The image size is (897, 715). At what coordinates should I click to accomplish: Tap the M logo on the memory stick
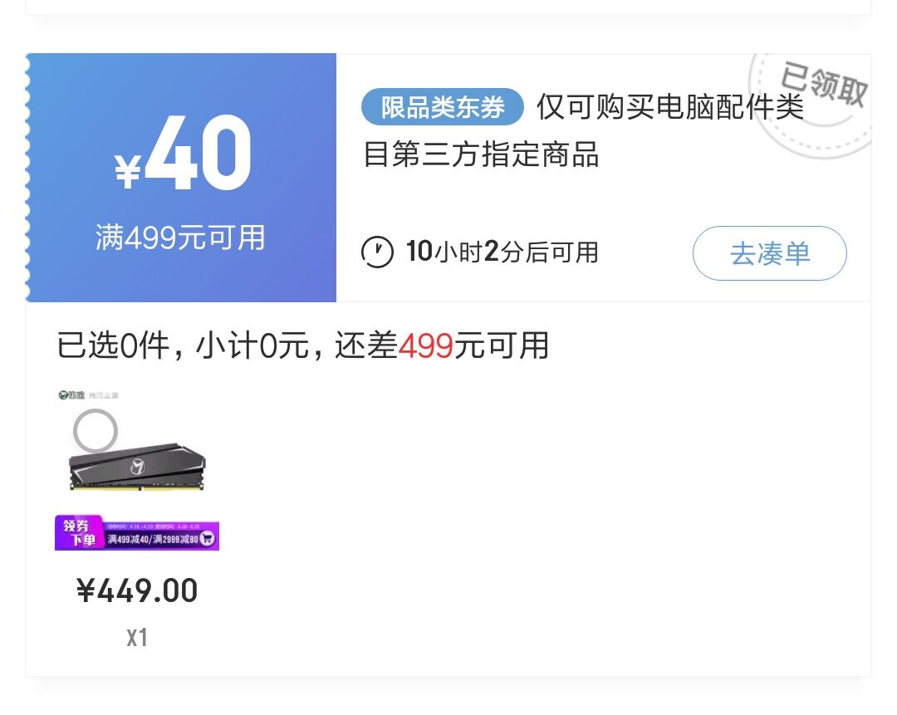(137, 468)
